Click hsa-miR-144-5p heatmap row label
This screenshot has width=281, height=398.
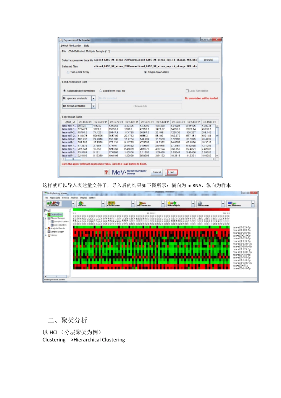coord(241,268)
